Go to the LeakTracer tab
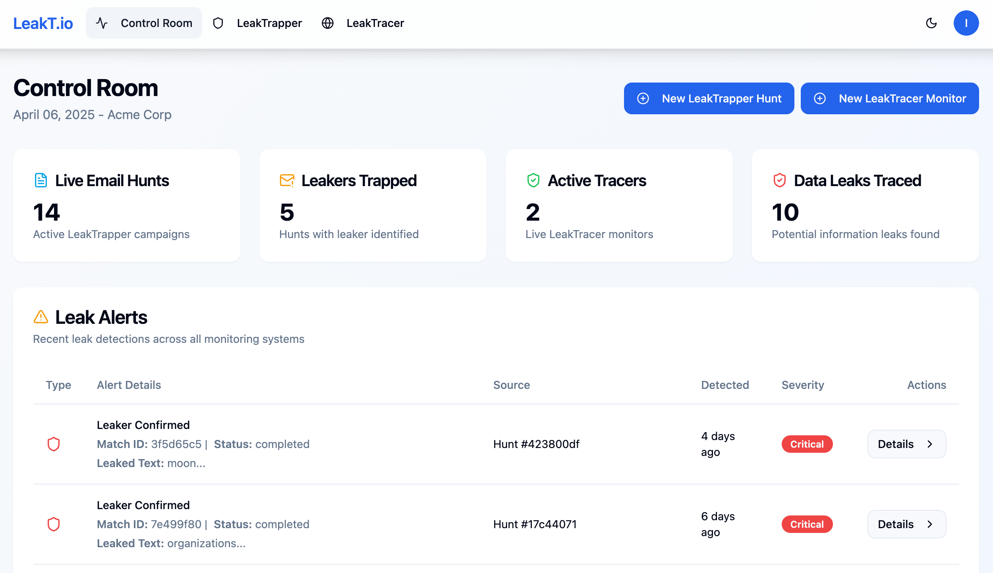 pos(363,23)
